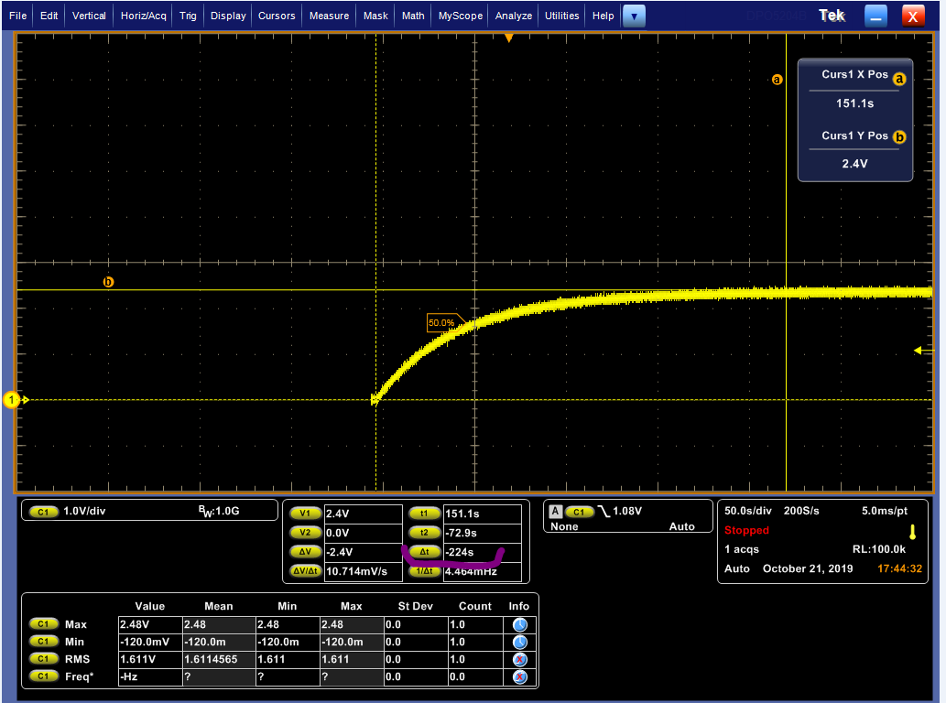Click the 1/Δt cursor badge
The width and height of the screenshot is (946, 703).
click(424, 571)
